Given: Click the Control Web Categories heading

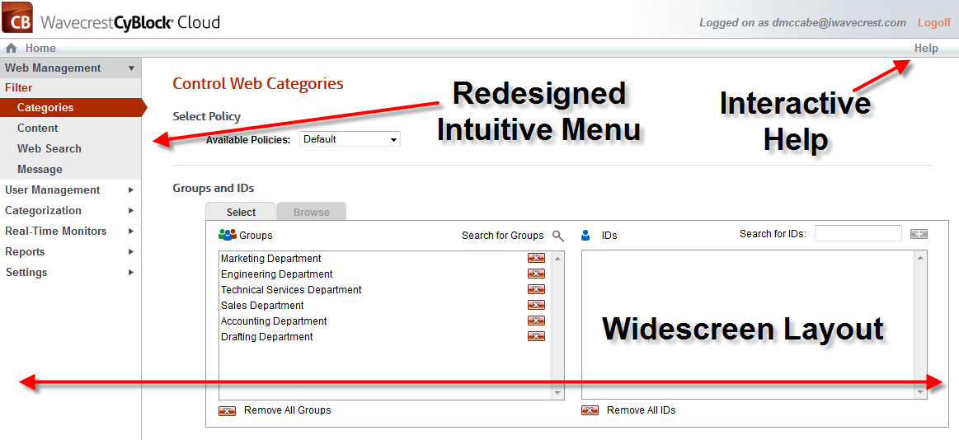Looking at the screenshot, I should pyautogui.click(x=258, y=84).
